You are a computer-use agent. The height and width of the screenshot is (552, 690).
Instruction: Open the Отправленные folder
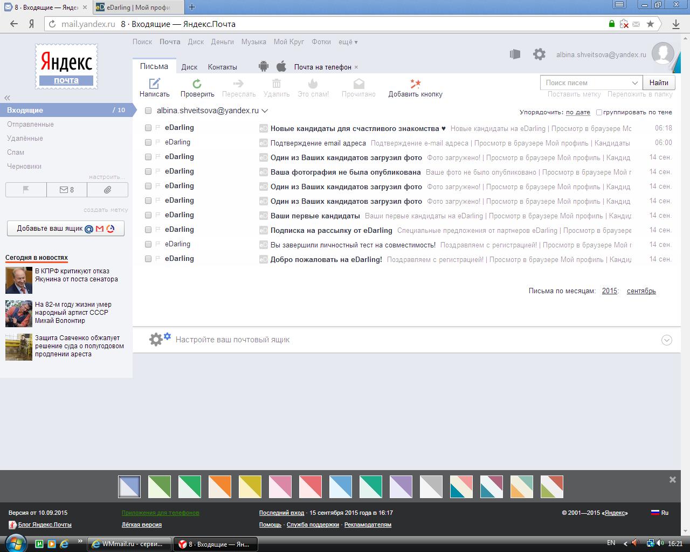coord(30,124)
